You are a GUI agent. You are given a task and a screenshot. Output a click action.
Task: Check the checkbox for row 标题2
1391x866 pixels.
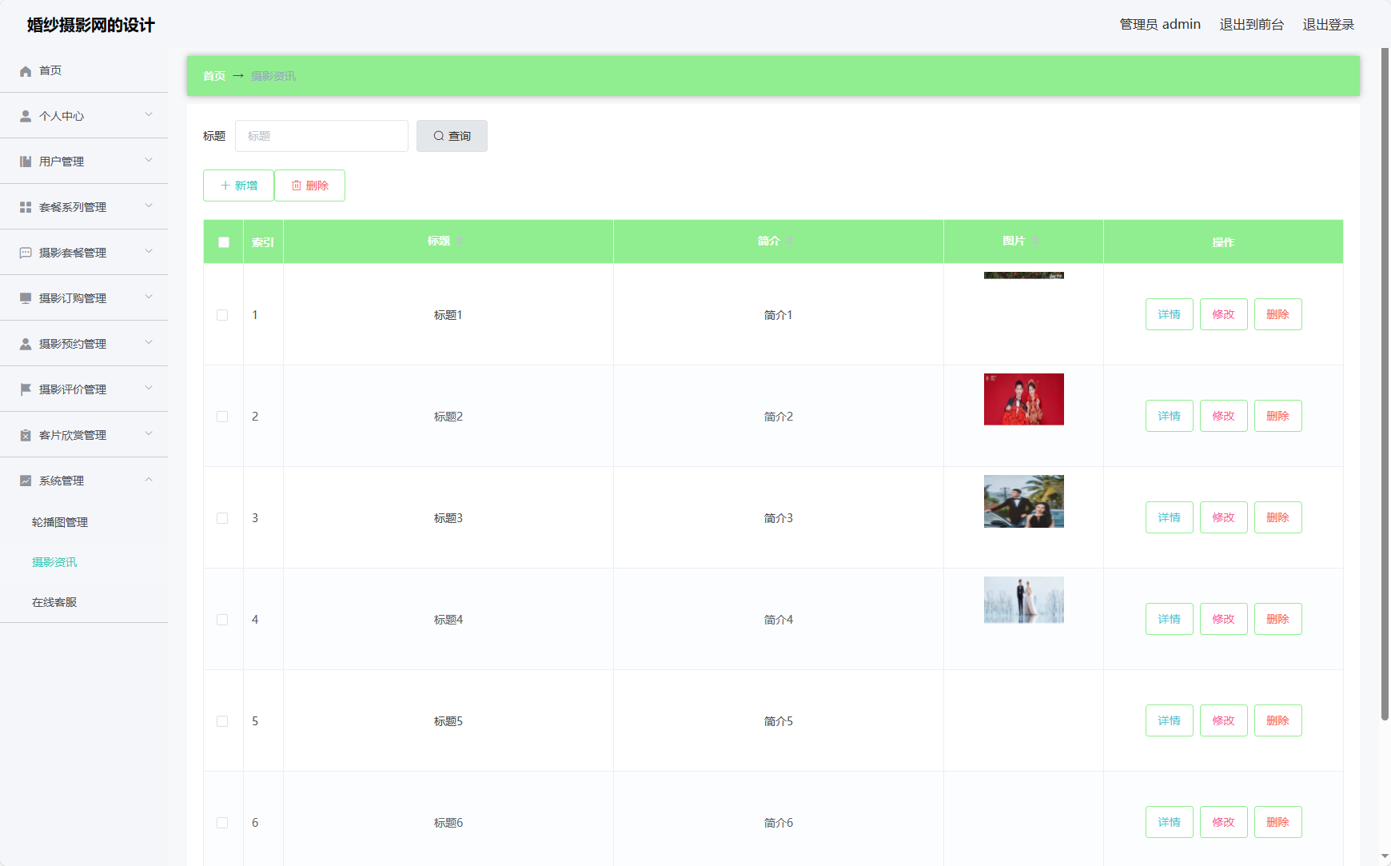pyautogui.click(x=222, y=417)
